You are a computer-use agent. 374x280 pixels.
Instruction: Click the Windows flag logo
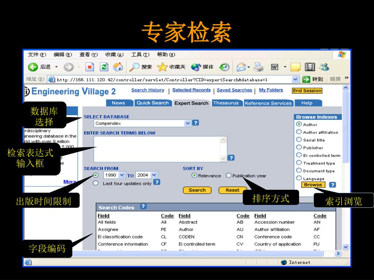342,55
